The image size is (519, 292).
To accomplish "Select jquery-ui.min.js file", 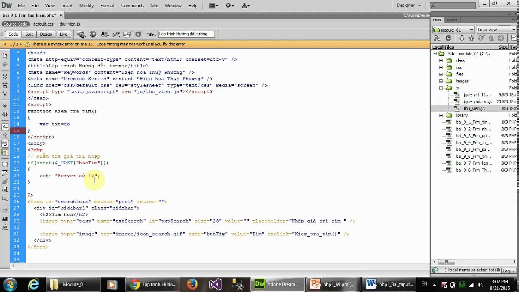I will pyautogui.click(x=478, y=101).
